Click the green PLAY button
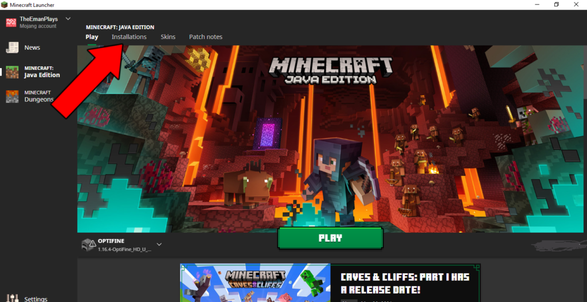Image resolution: width=587 pixels, height=302 pixels. pos(330,238)
